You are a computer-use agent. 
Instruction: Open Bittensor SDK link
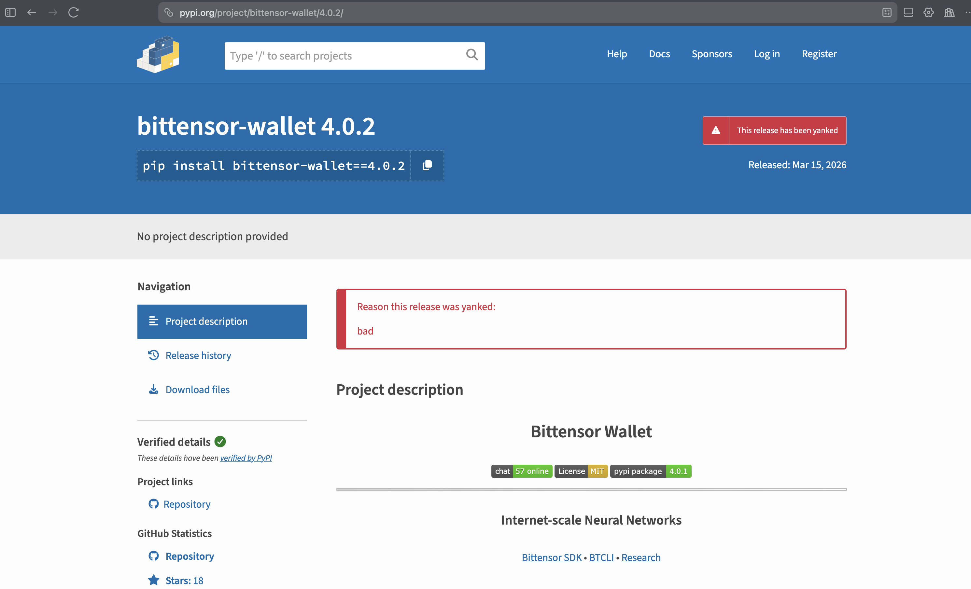(x=551, y=557)
